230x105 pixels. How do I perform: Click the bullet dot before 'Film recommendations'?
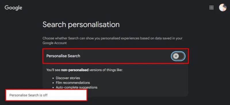coord(53,83)
